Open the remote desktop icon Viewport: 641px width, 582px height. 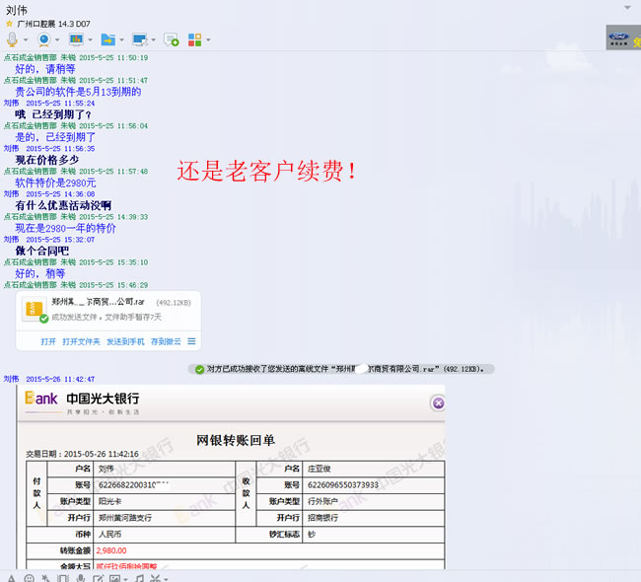tap(140, 39)
